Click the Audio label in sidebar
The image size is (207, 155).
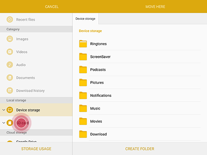coord(21,65)
